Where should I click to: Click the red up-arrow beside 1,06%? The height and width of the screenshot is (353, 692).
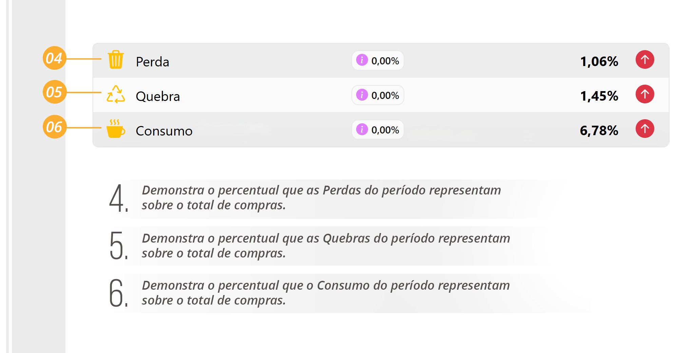point(645,60)
